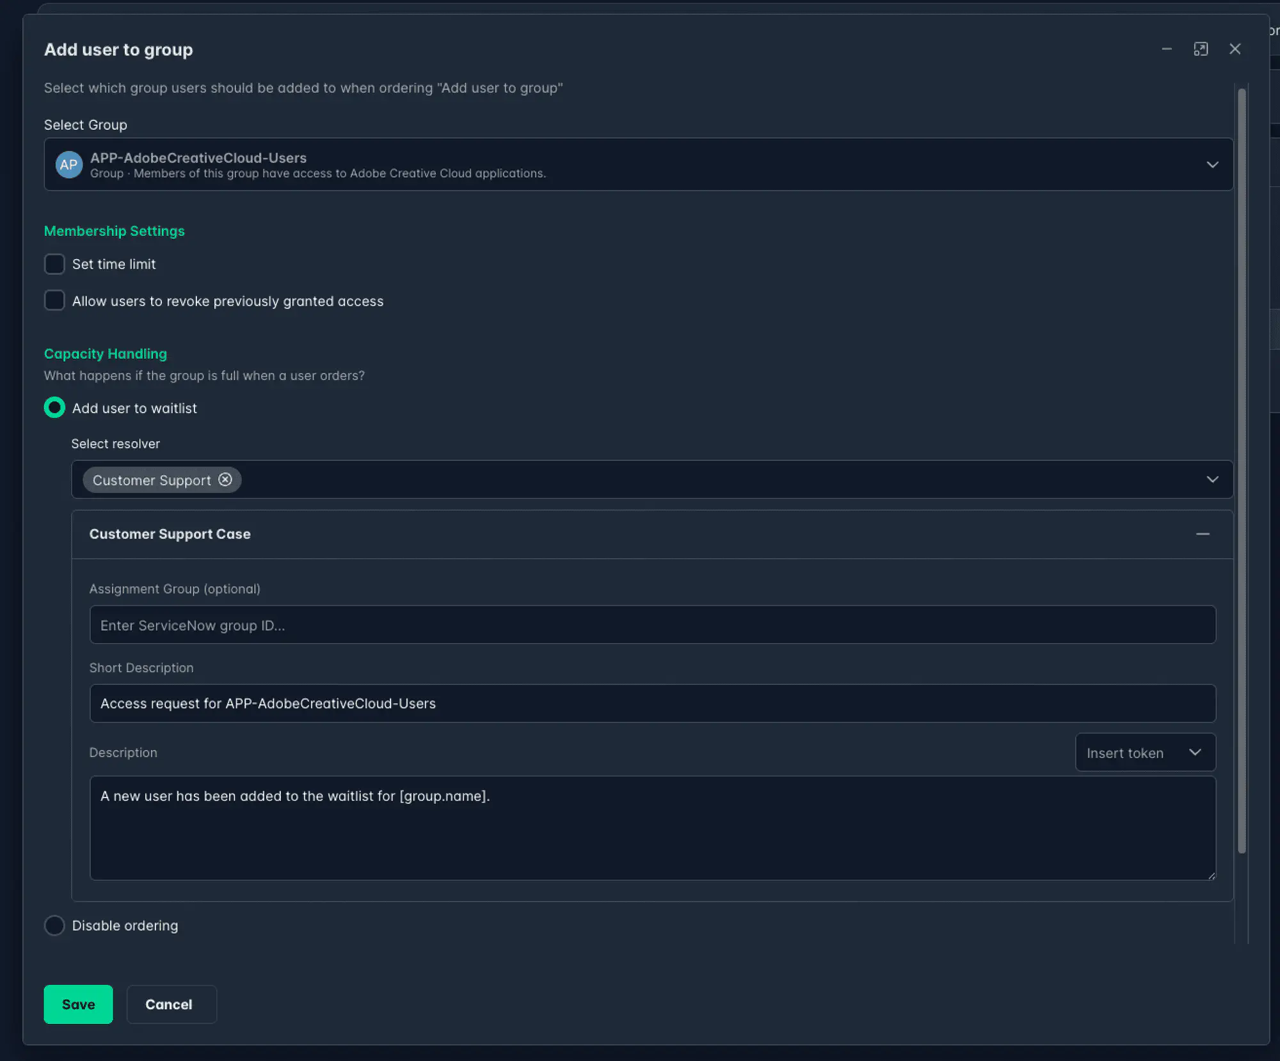Image resolution: width=1280 pixels, height=1061 pixels.
Task: Open the Select Group dropdown
Action: click(1213, 164)
